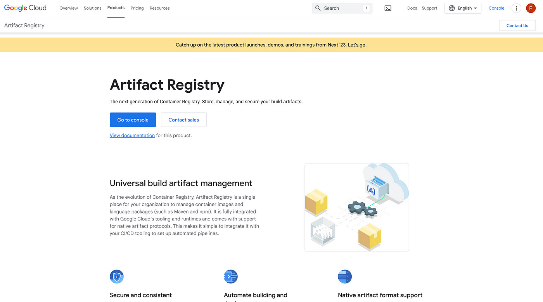Click the Contact sales button

[x=184, y=120]
